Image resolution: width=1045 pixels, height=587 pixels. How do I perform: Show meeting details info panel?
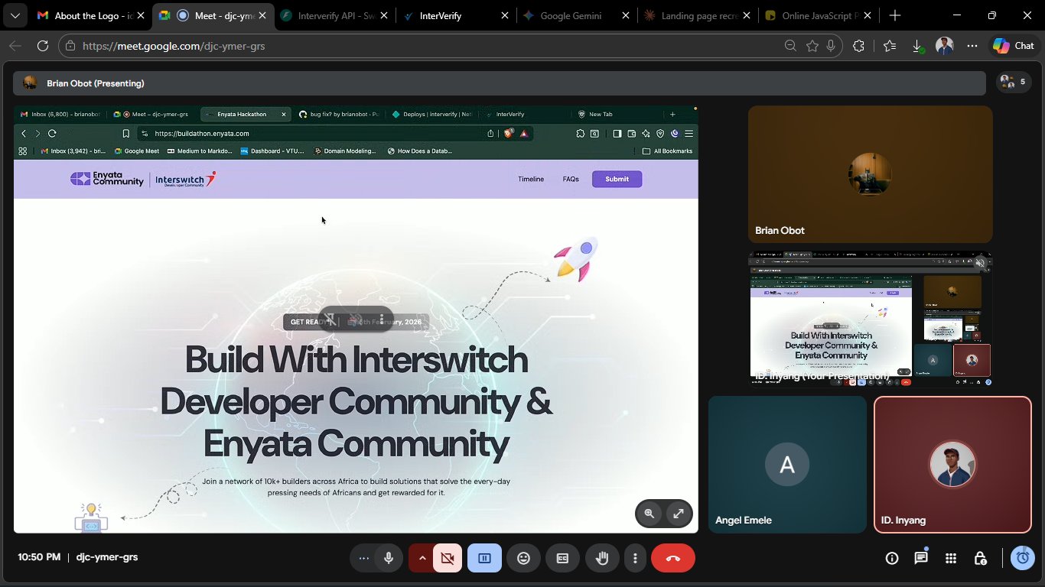point(892,558)
